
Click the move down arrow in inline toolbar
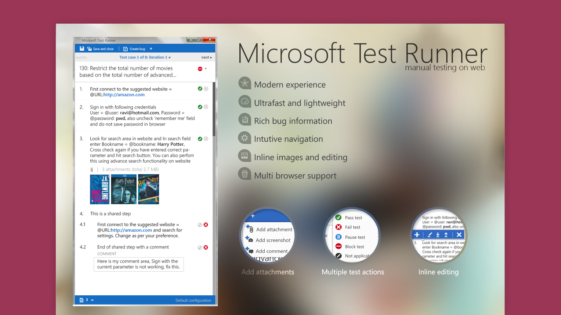[437, 235]
